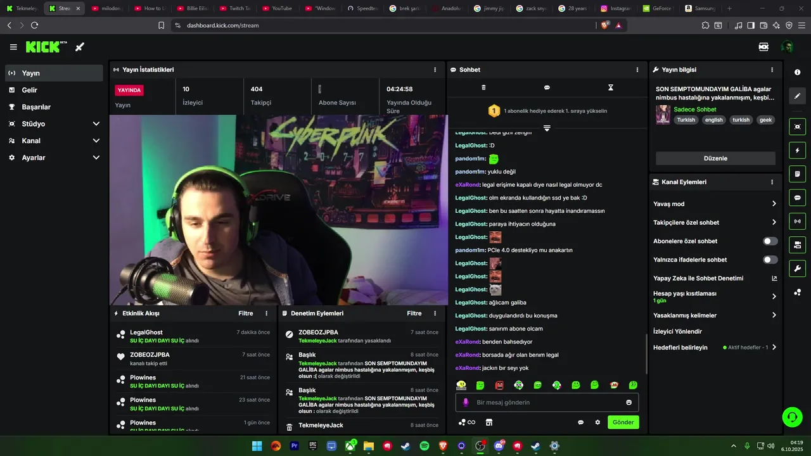The width and height of the screenshot is (811, 456).
Task: Open Premiere Pro from the taskbar
Action: click(x=294, y=446)
